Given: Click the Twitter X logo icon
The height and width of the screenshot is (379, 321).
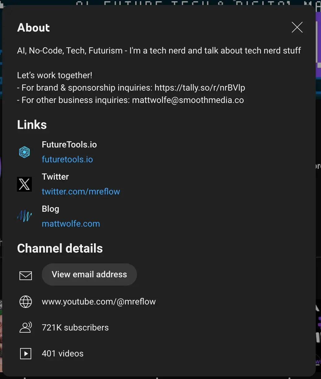Looking at the screenshot, I should (x=24, y=184).
